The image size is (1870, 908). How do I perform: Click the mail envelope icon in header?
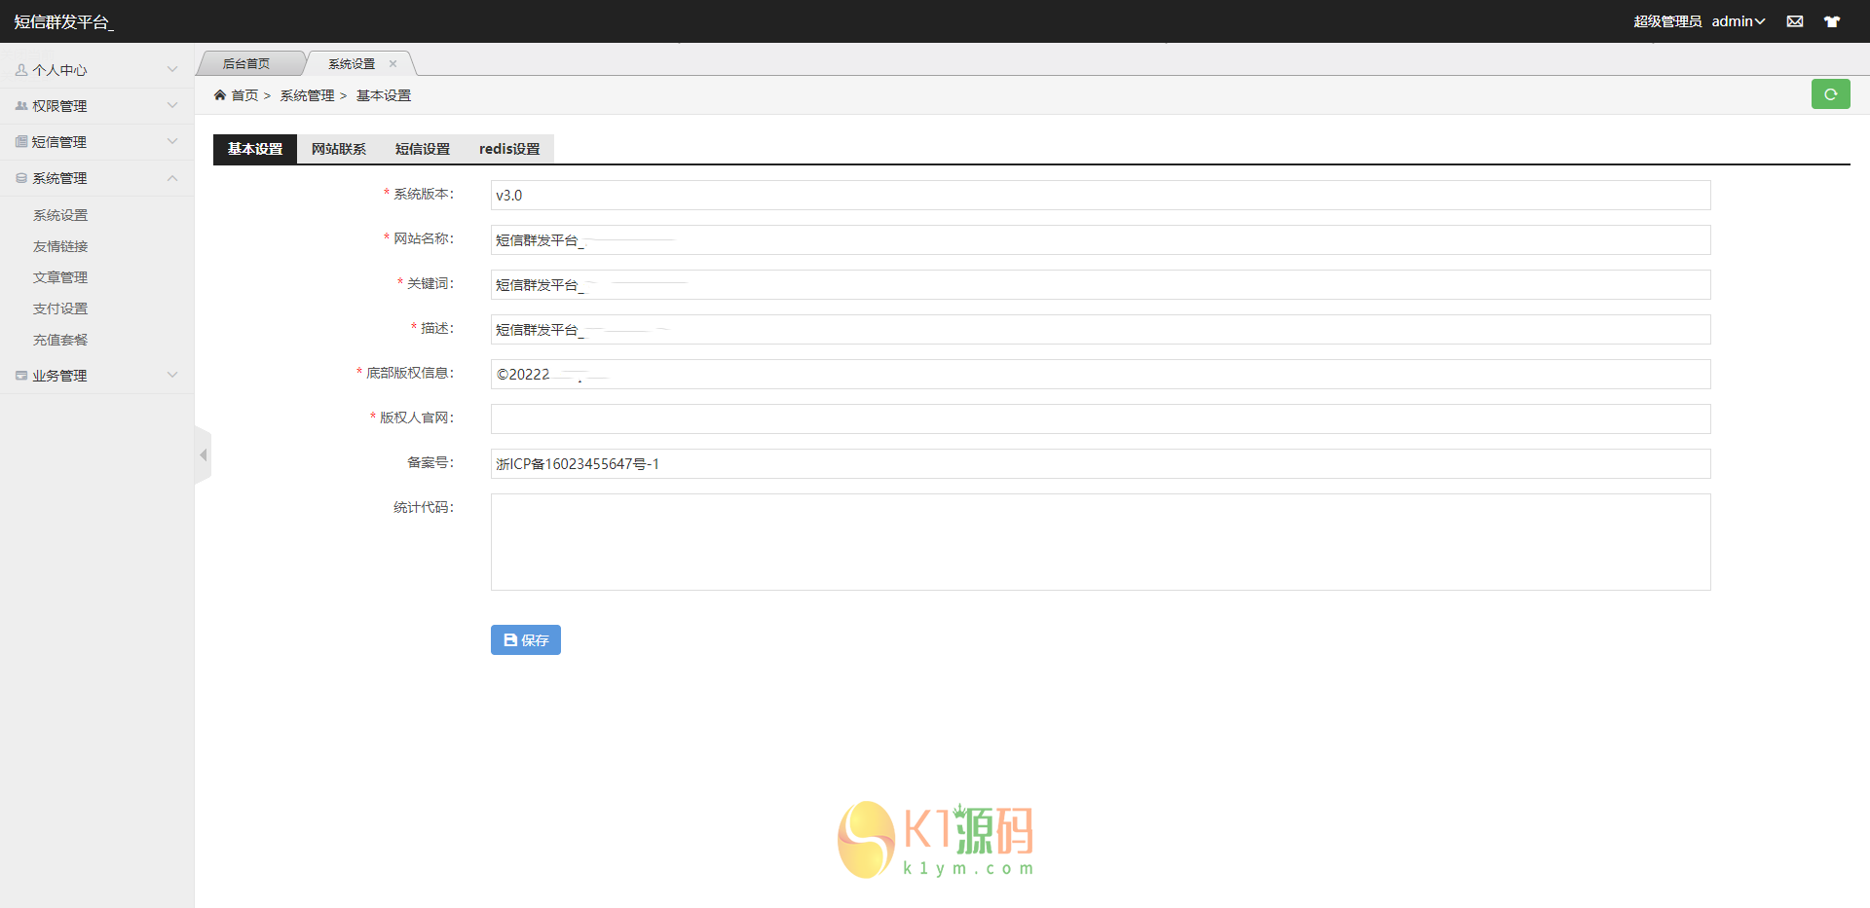click(1795, 21)
